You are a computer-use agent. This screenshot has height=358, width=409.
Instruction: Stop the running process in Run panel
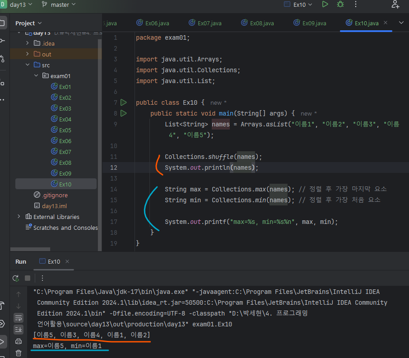(x=28, y=278)
